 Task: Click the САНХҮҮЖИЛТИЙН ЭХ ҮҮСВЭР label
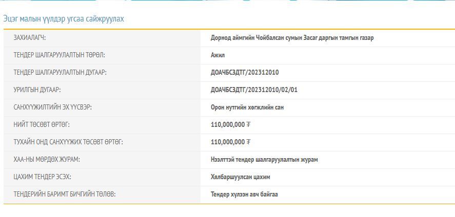pyautogui.click(x=53, y=107)
